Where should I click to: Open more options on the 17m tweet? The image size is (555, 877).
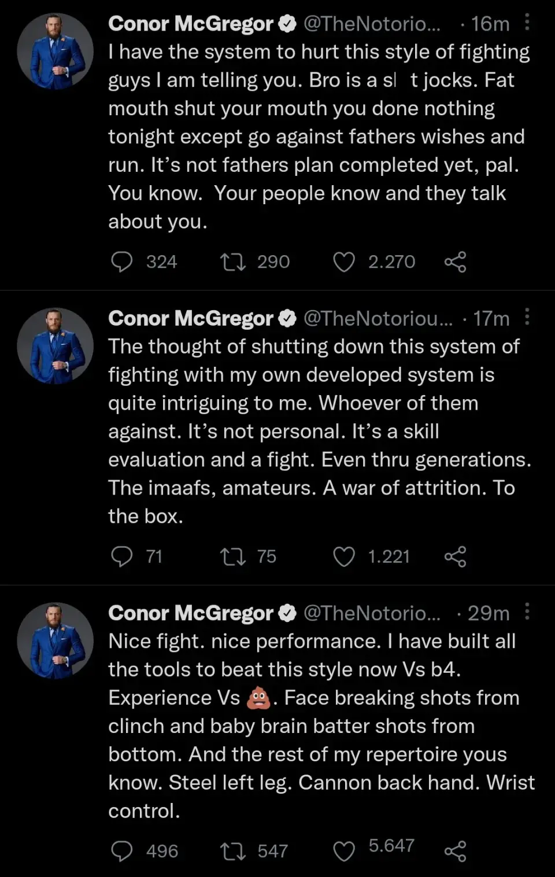(527, 318)
